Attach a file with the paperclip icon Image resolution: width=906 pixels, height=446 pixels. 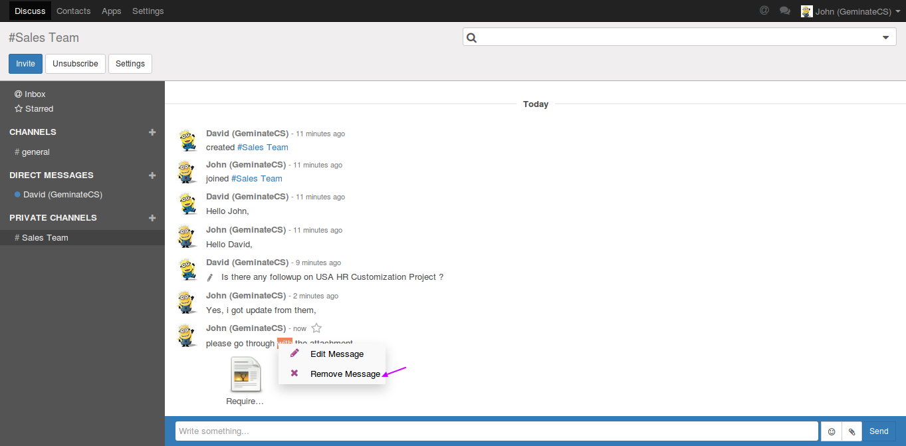[x=852, y=431]
